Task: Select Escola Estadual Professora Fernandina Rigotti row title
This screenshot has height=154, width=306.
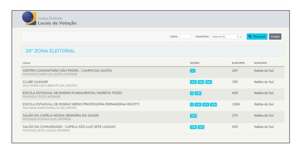Action: click(x=81, y=104)
